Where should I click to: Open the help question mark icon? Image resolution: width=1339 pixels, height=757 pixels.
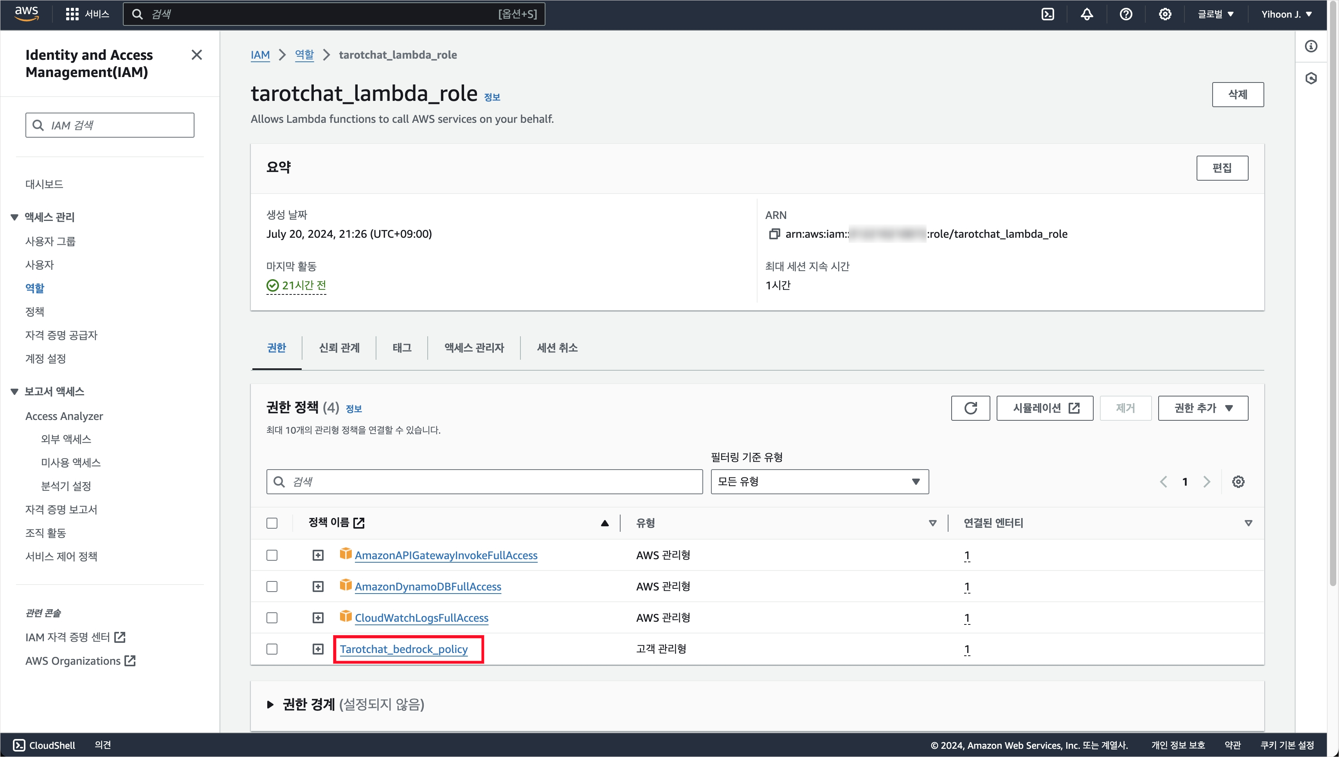(1126, 14)
